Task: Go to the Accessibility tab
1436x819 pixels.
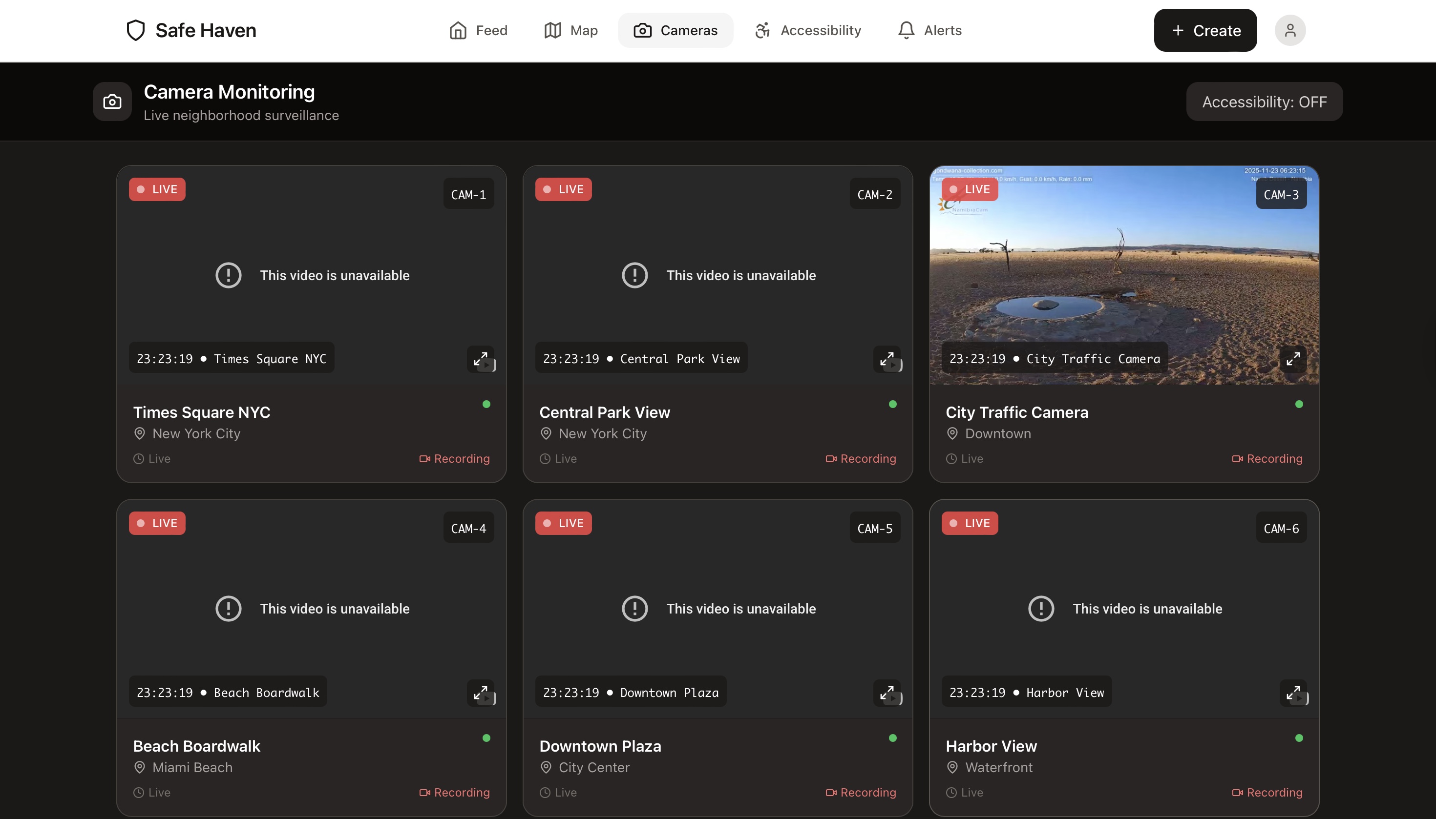Action: pyautogui.click(x=808, y=30)
